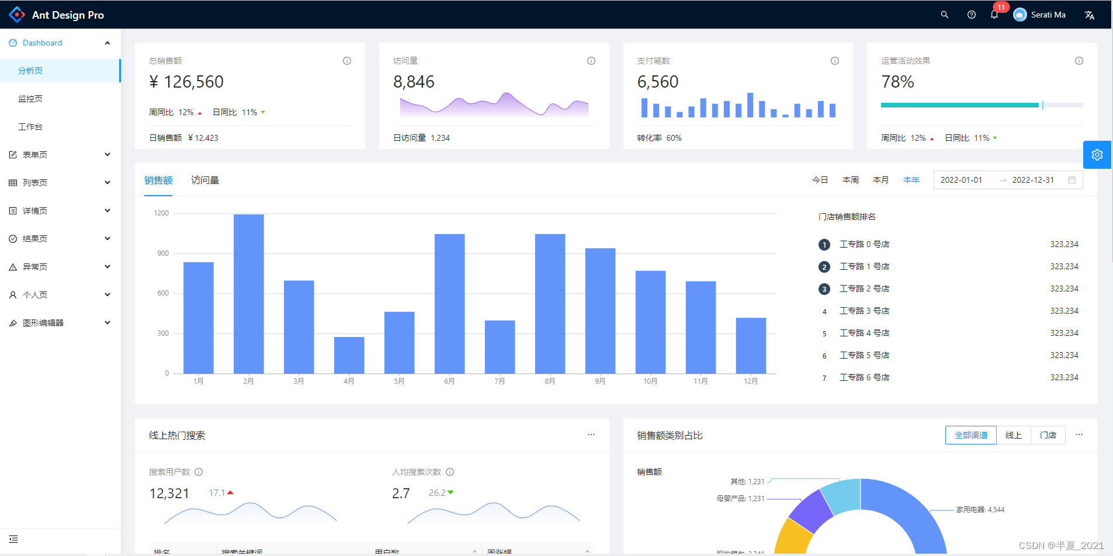
Task: Collapse the sidebar using bottom-left icon
Action: click(x=13, y=539)
